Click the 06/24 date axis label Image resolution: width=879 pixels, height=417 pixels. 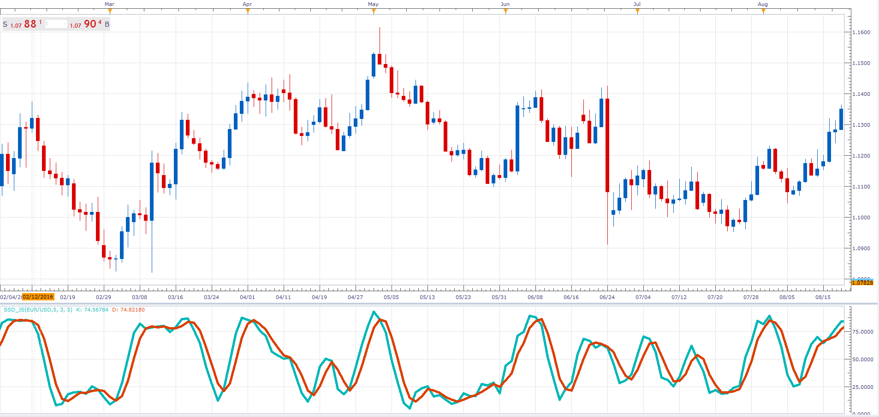(x=607, y=297)
